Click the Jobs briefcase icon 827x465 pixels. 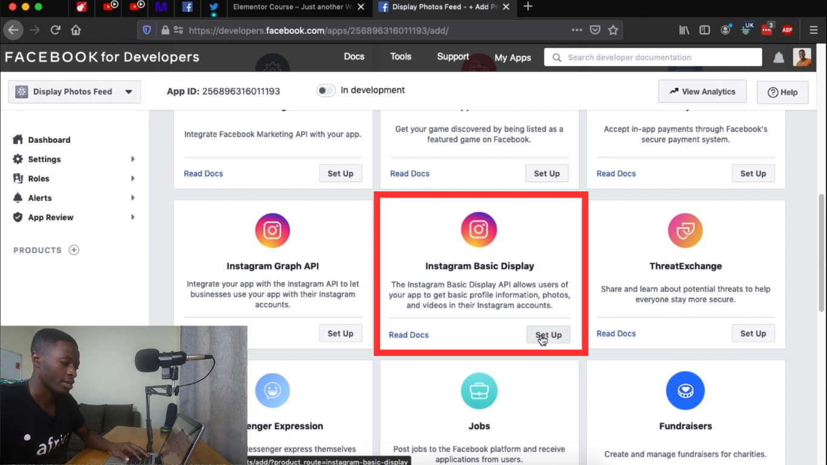click(x=479, y=391)
